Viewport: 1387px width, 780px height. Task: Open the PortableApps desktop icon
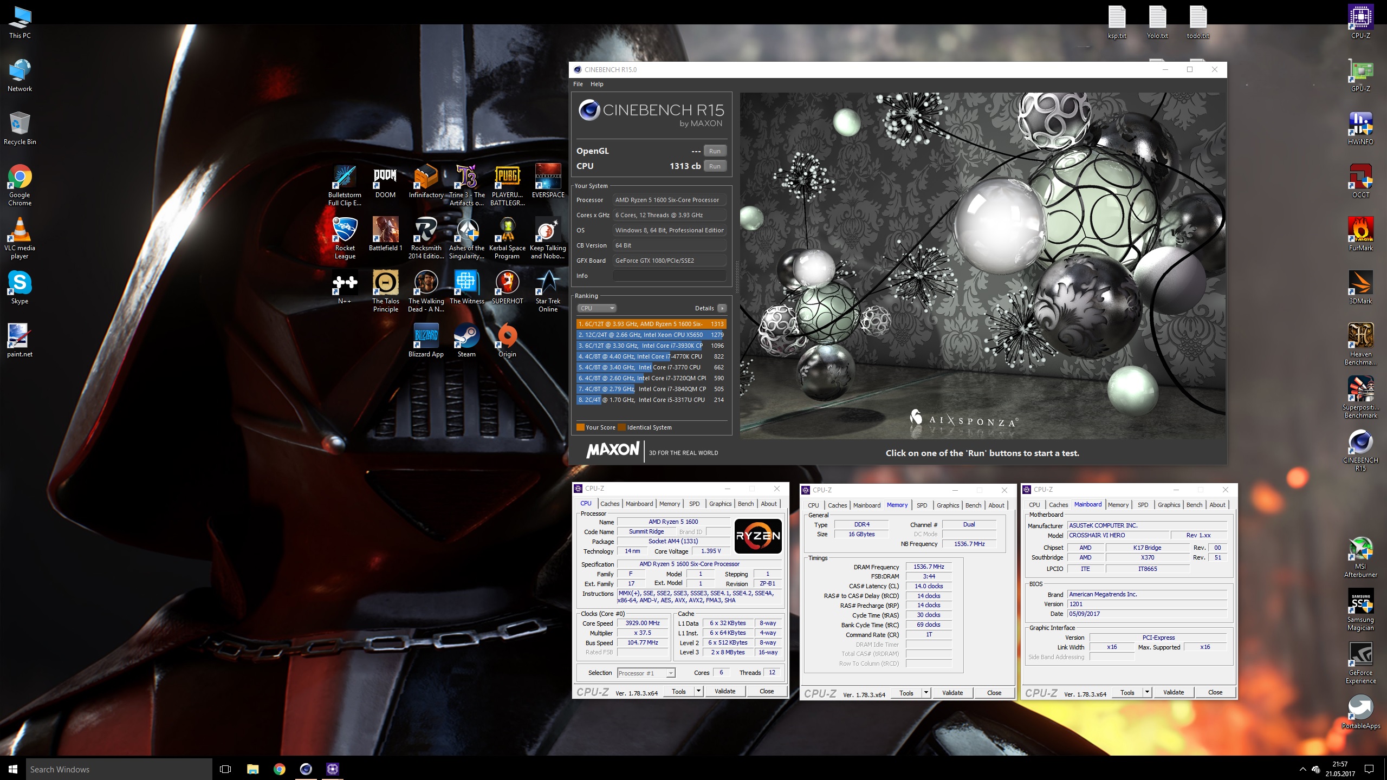pyautogui.click(x=1360, y=712)
